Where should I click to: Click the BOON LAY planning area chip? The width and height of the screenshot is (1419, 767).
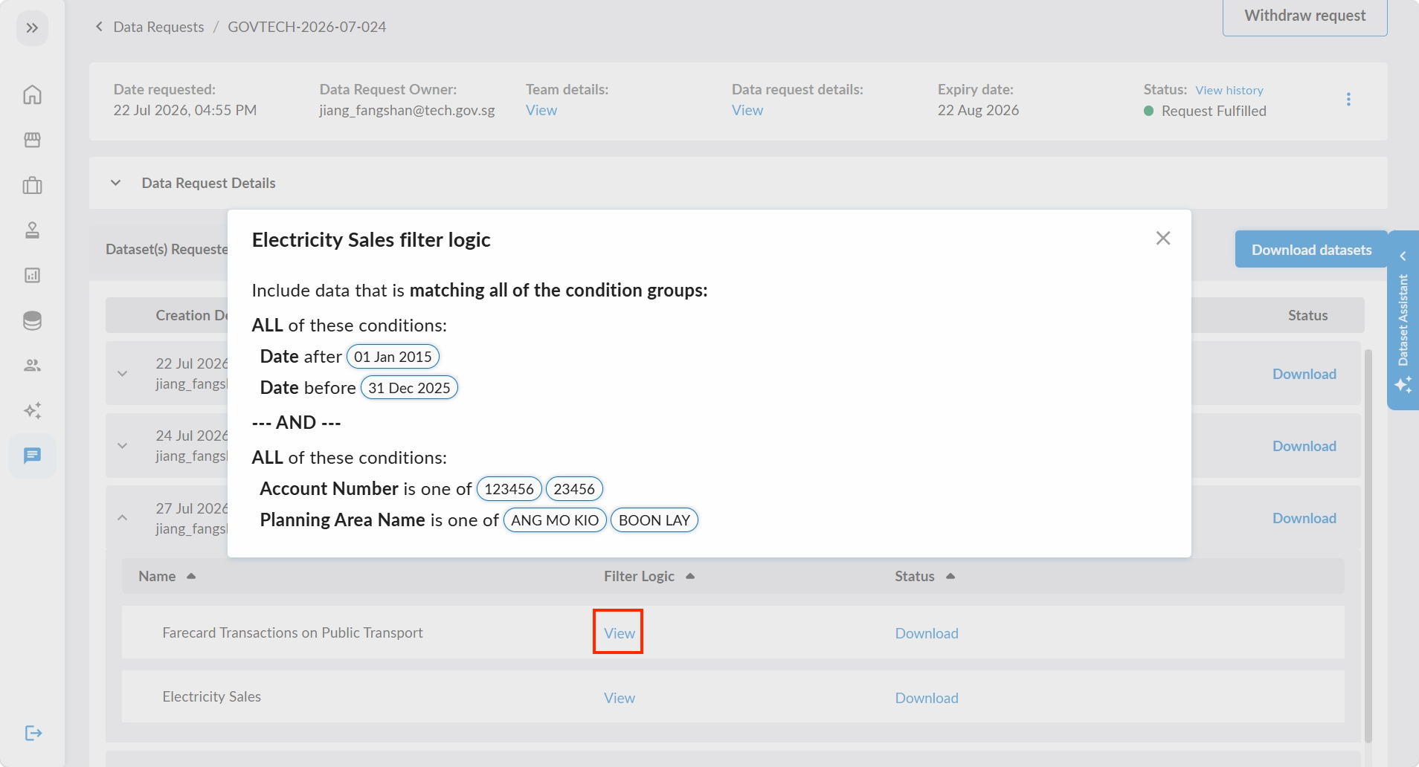pos(654,520)
